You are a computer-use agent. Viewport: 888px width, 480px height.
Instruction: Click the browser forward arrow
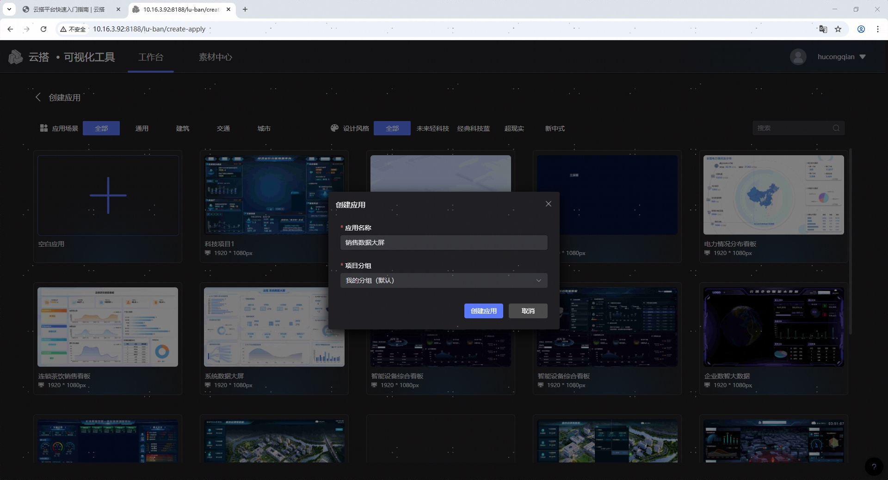[27, 29]
